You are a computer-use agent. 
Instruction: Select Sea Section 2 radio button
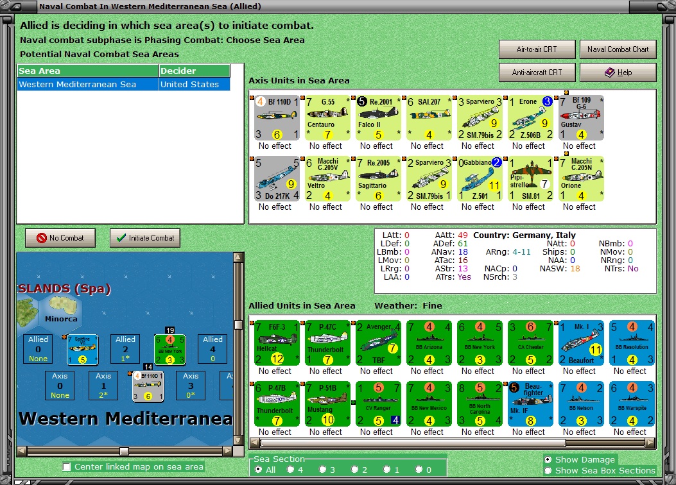tap(354, 470)
